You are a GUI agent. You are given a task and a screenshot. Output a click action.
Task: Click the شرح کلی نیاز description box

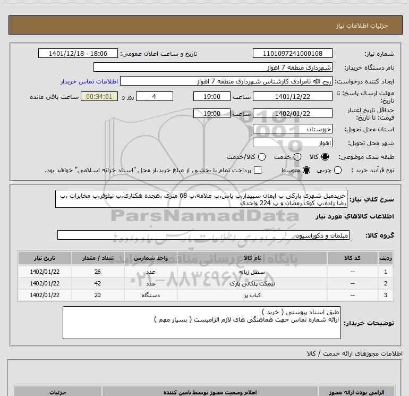(201, 199)
